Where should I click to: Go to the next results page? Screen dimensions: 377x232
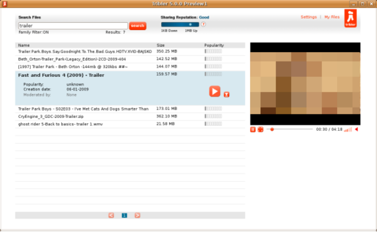coord(137,215)
